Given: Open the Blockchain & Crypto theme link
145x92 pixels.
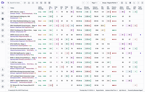Looking at the screenshot, I should (28, 73).
